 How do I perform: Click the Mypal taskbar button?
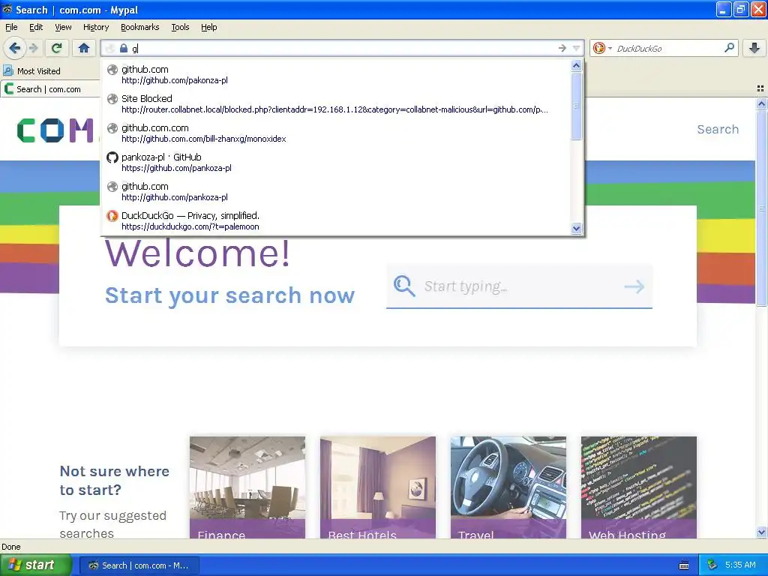pos(139,565)
